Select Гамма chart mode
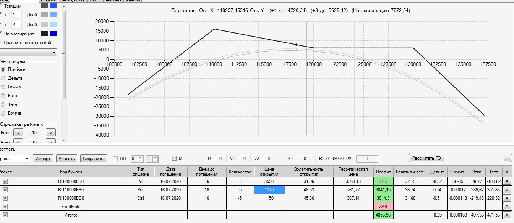 point(3,87)
